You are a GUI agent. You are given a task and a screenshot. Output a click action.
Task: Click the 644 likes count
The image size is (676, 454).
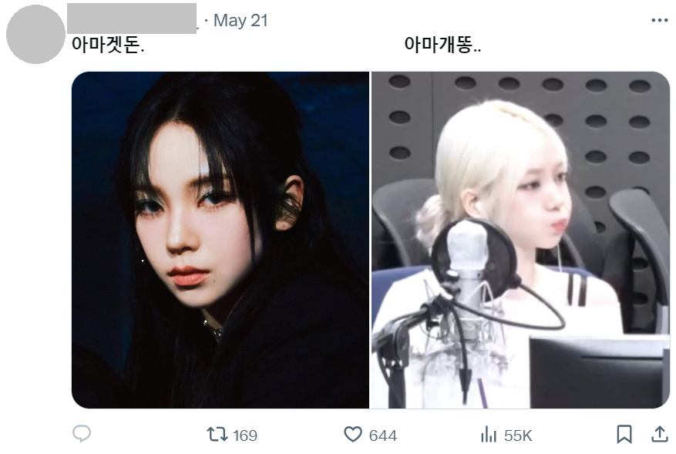click(383, 436)
